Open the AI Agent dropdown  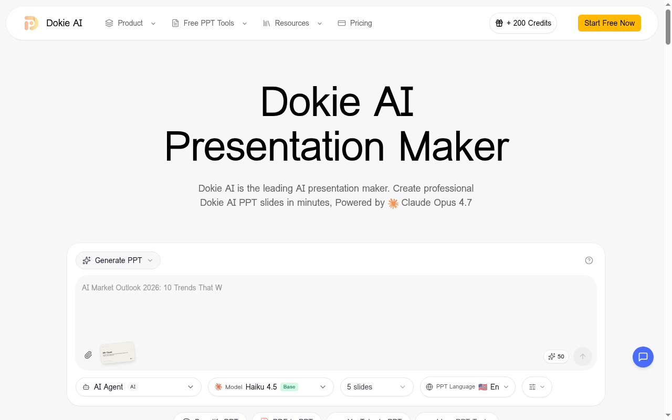click(139, 387)
